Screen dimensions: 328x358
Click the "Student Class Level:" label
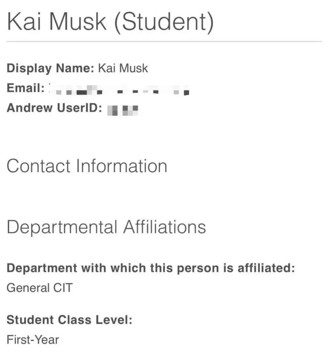point(70,320)
